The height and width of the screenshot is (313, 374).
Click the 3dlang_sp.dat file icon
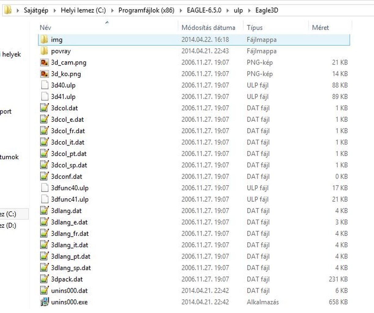45,268
